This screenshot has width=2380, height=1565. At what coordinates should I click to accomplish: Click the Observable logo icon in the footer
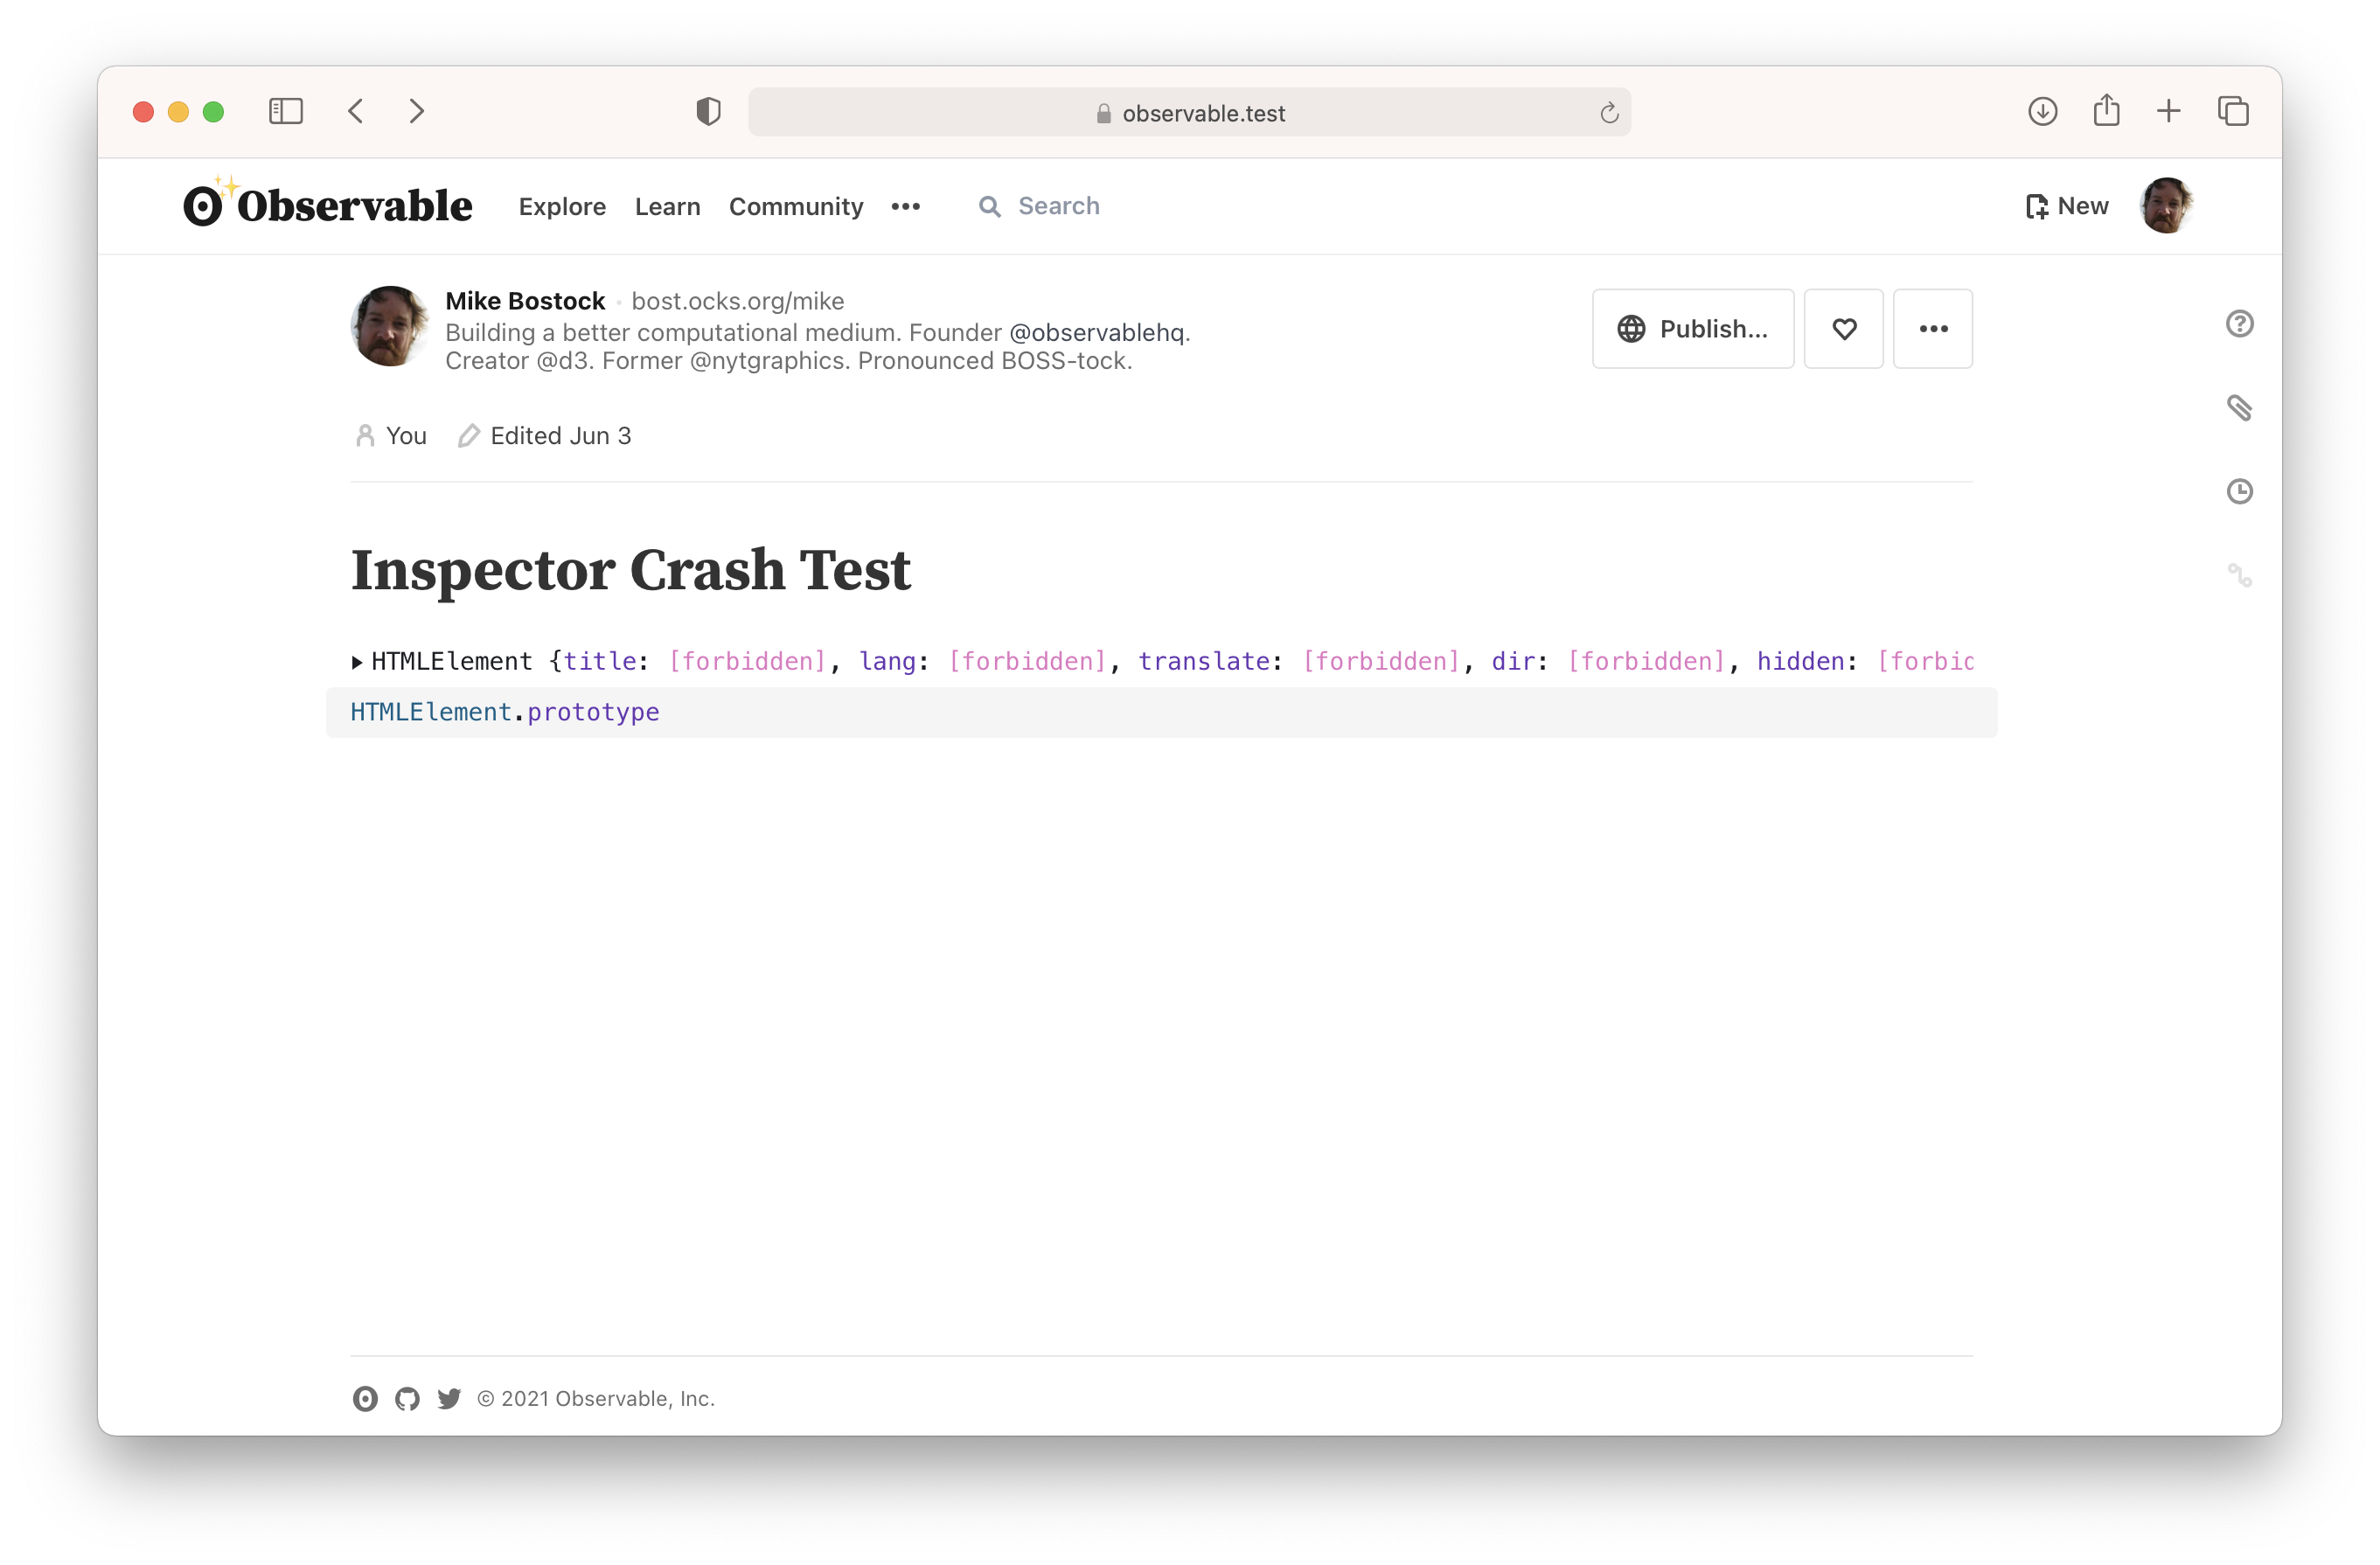pos(365,1398)
